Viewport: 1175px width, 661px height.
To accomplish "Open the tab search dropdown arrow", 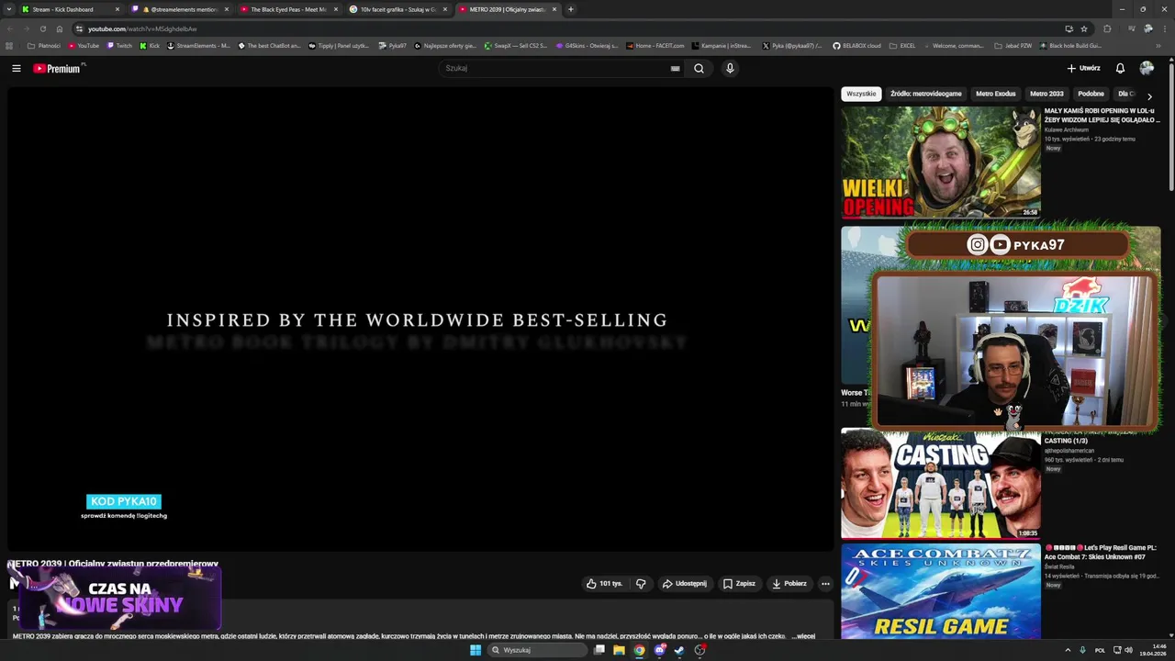I will coord(10,9).
